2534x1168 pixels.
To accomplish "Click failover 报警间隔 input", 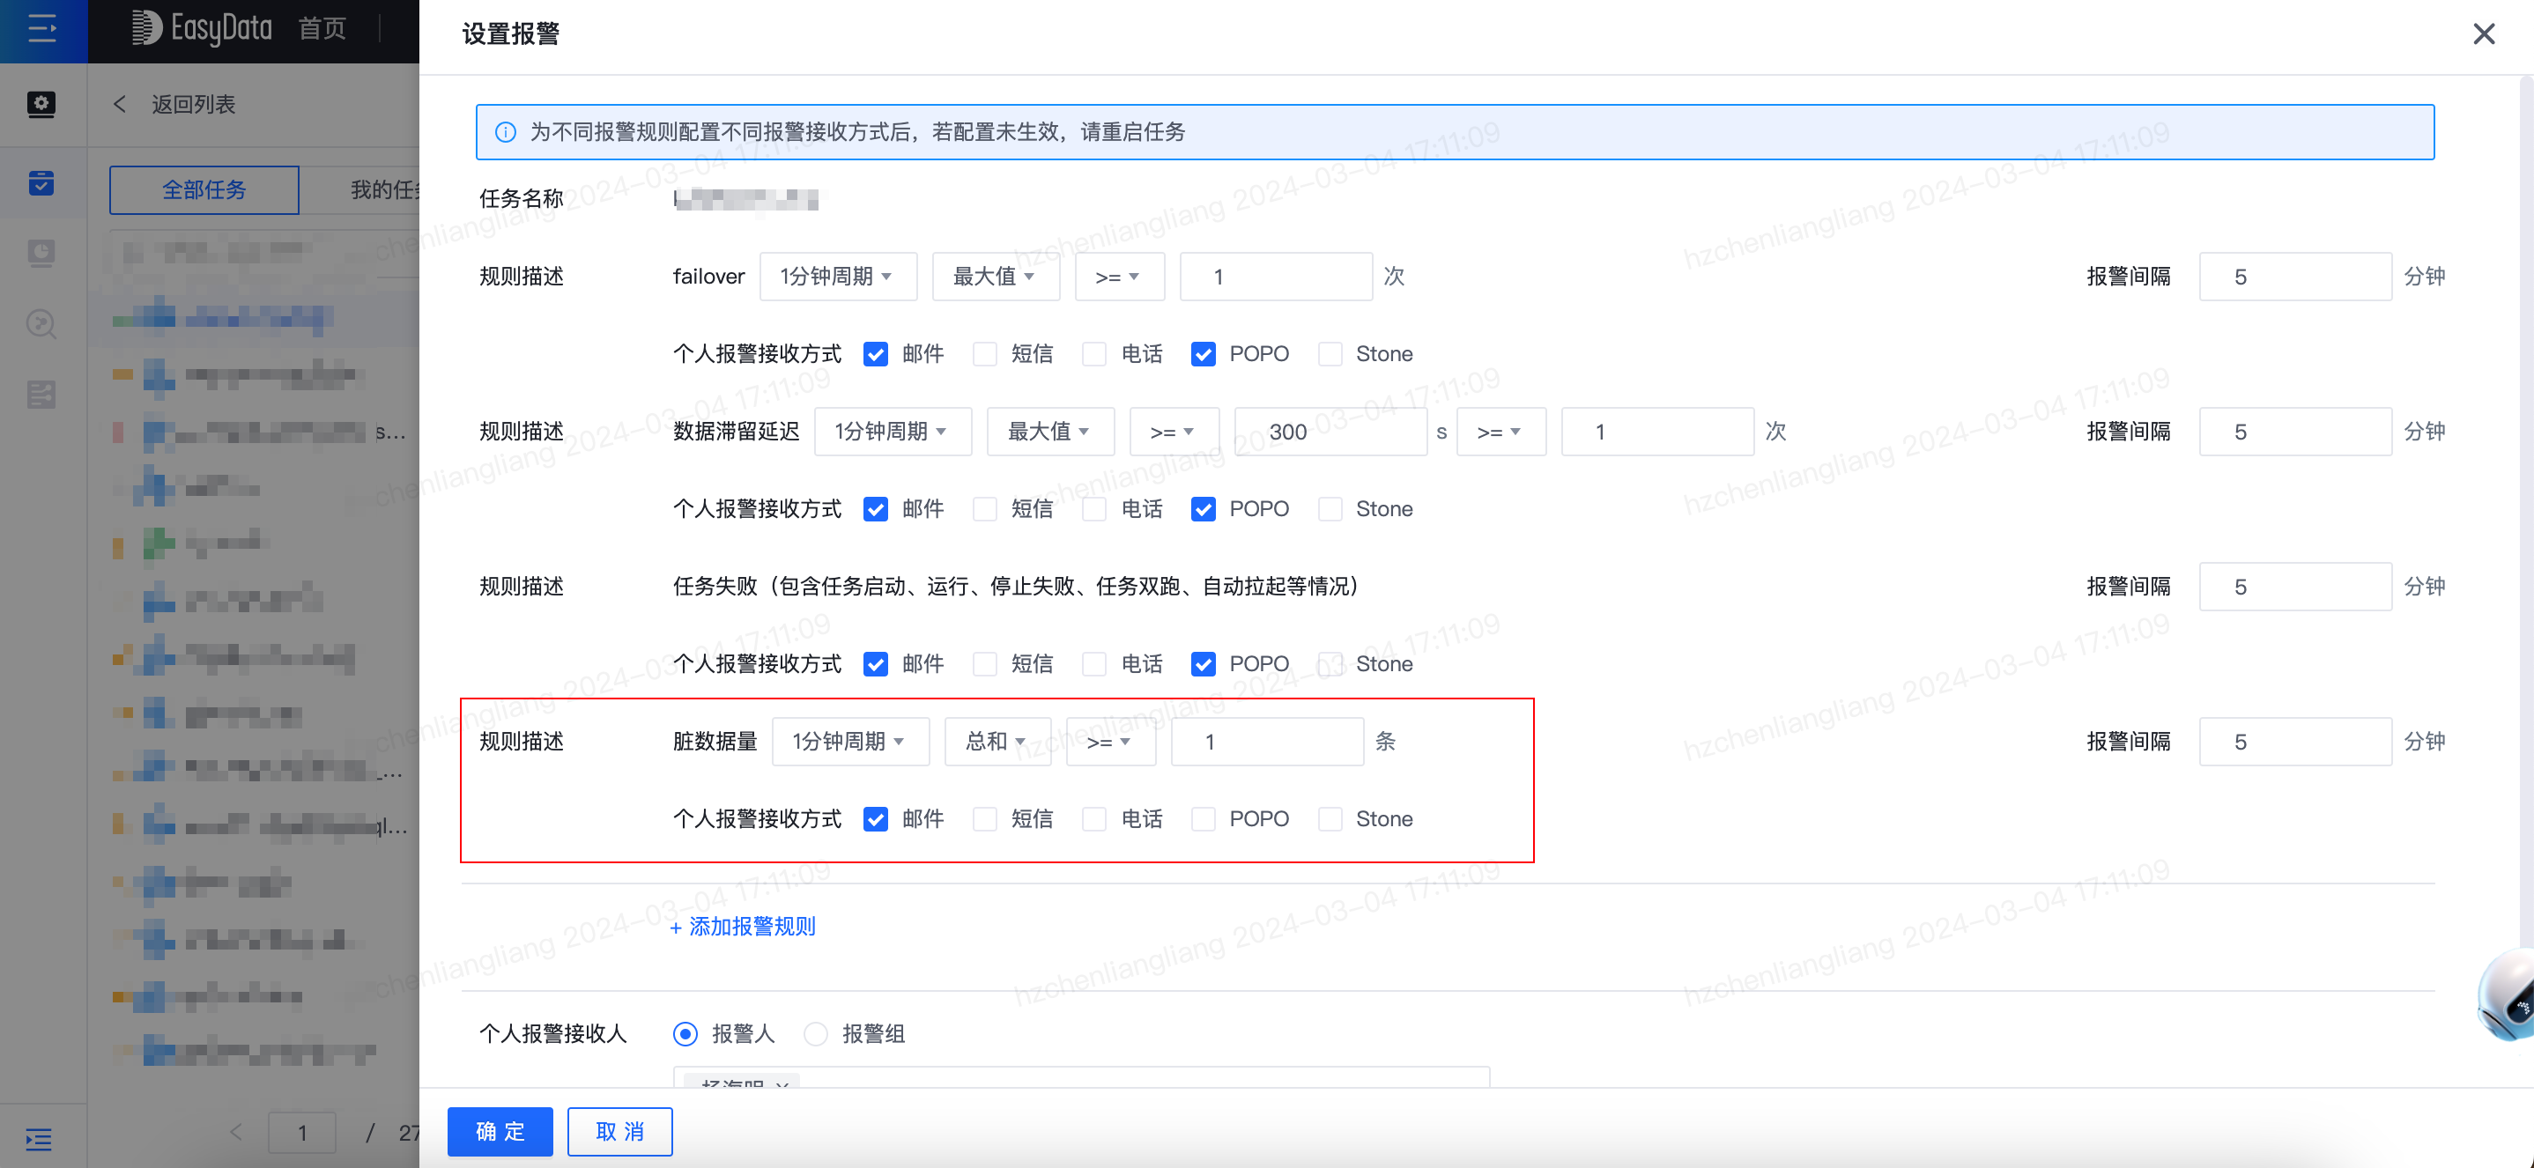I will (2295, 277).
